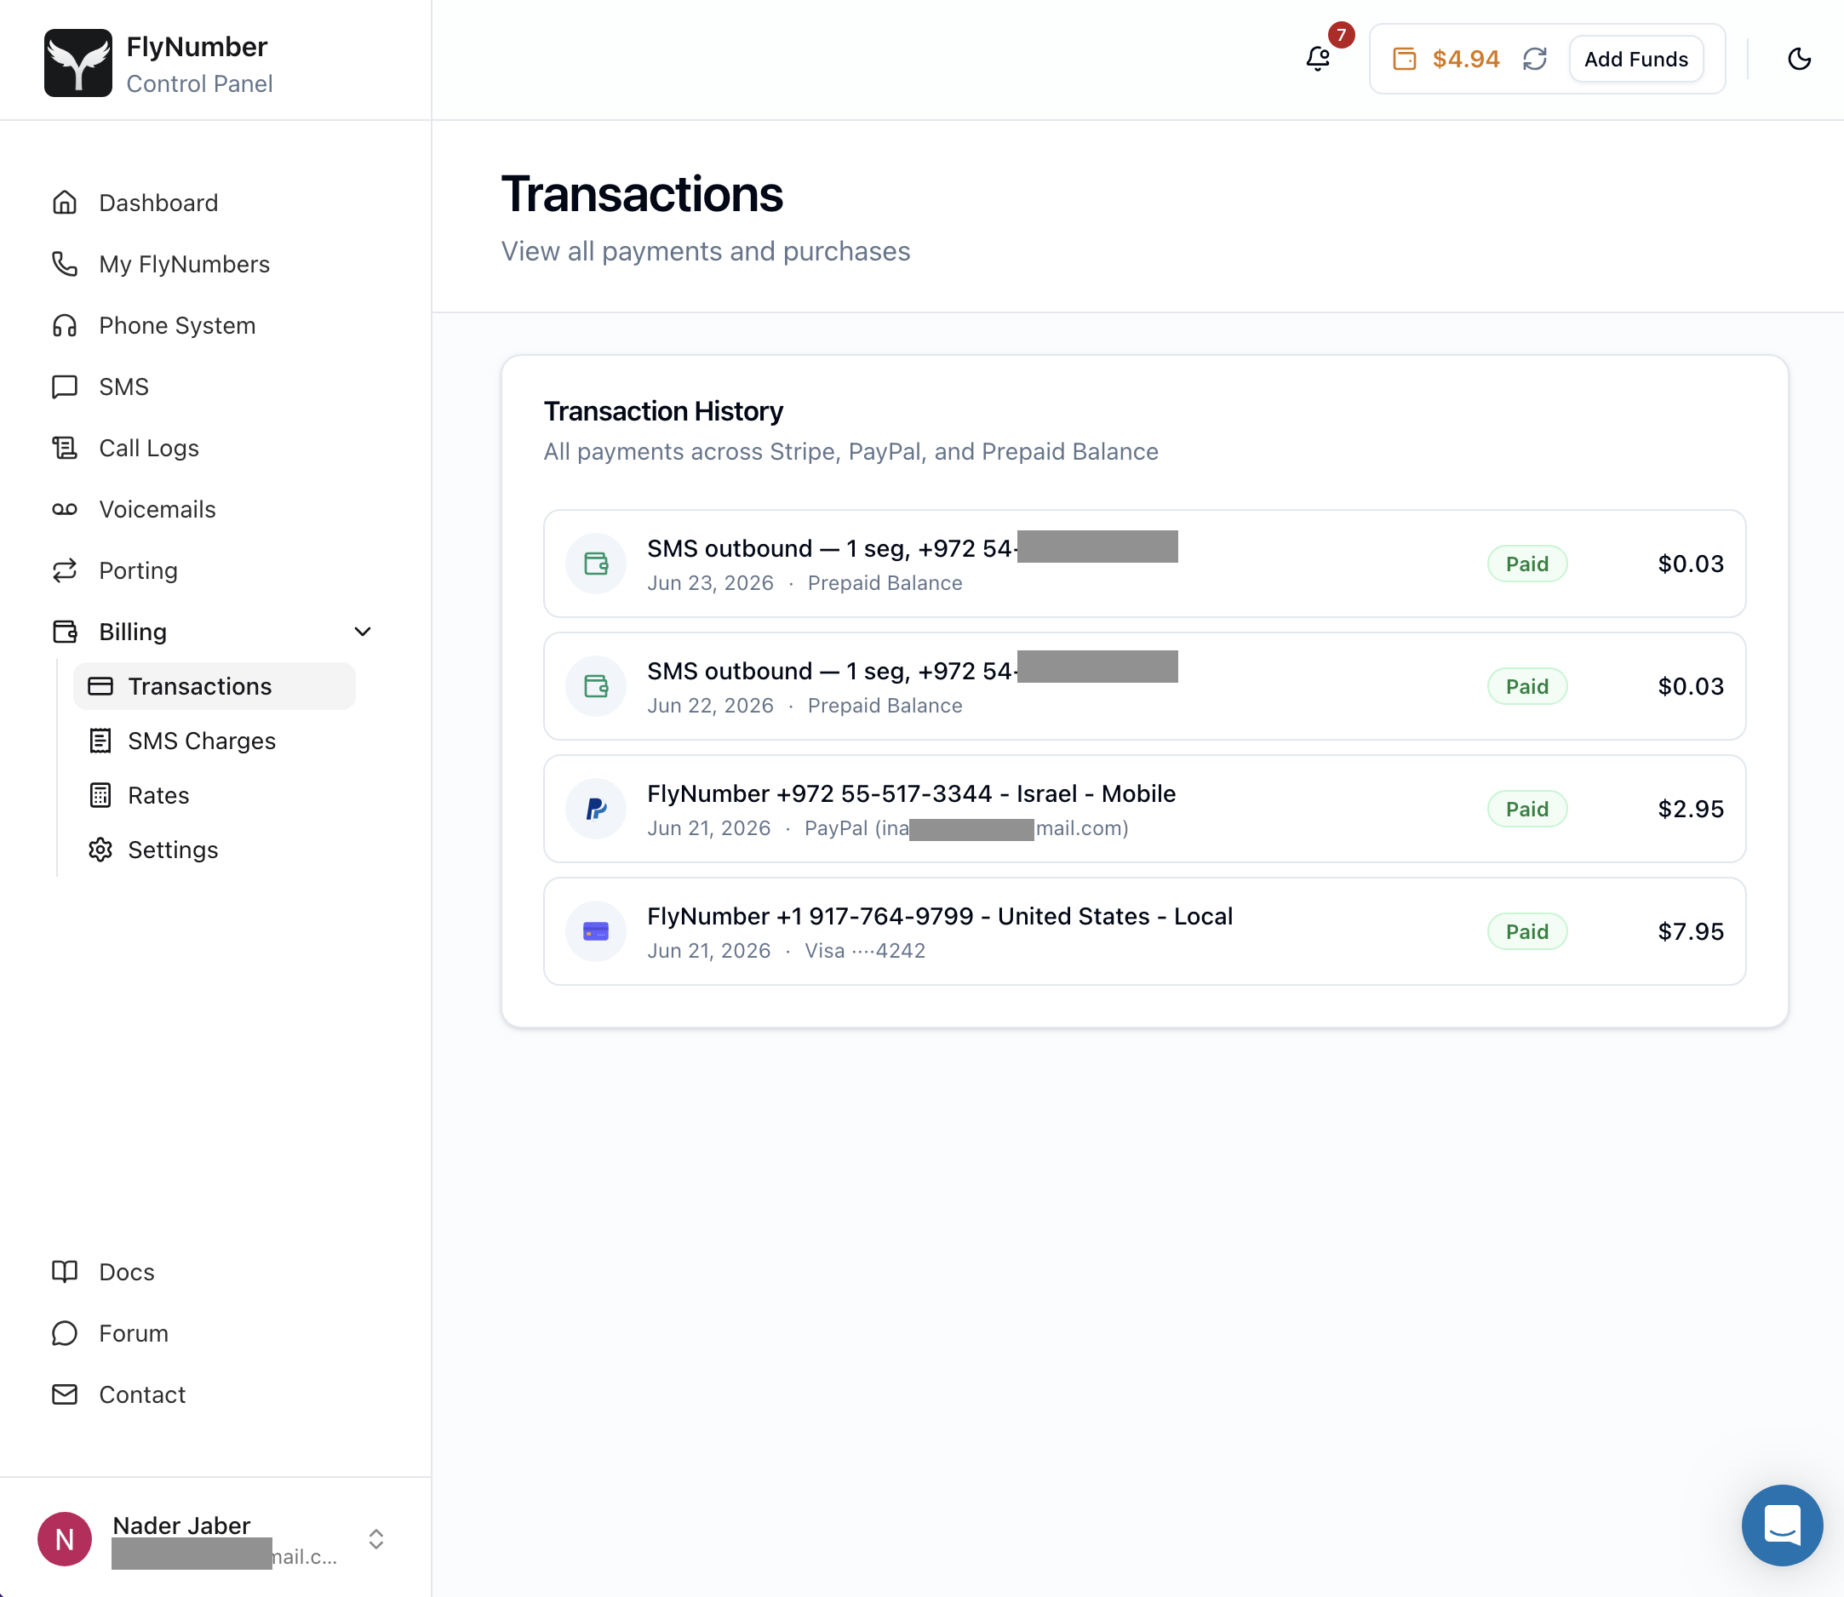Click the Billing wallet icon
This screenshot has width=1844, height=1597.
click(x=64, y=632)
